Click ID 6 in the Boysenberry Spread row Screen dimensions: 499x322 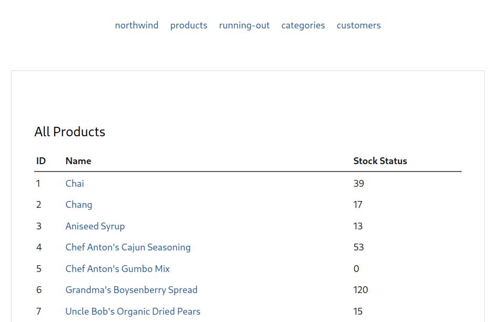click(39, 290)
